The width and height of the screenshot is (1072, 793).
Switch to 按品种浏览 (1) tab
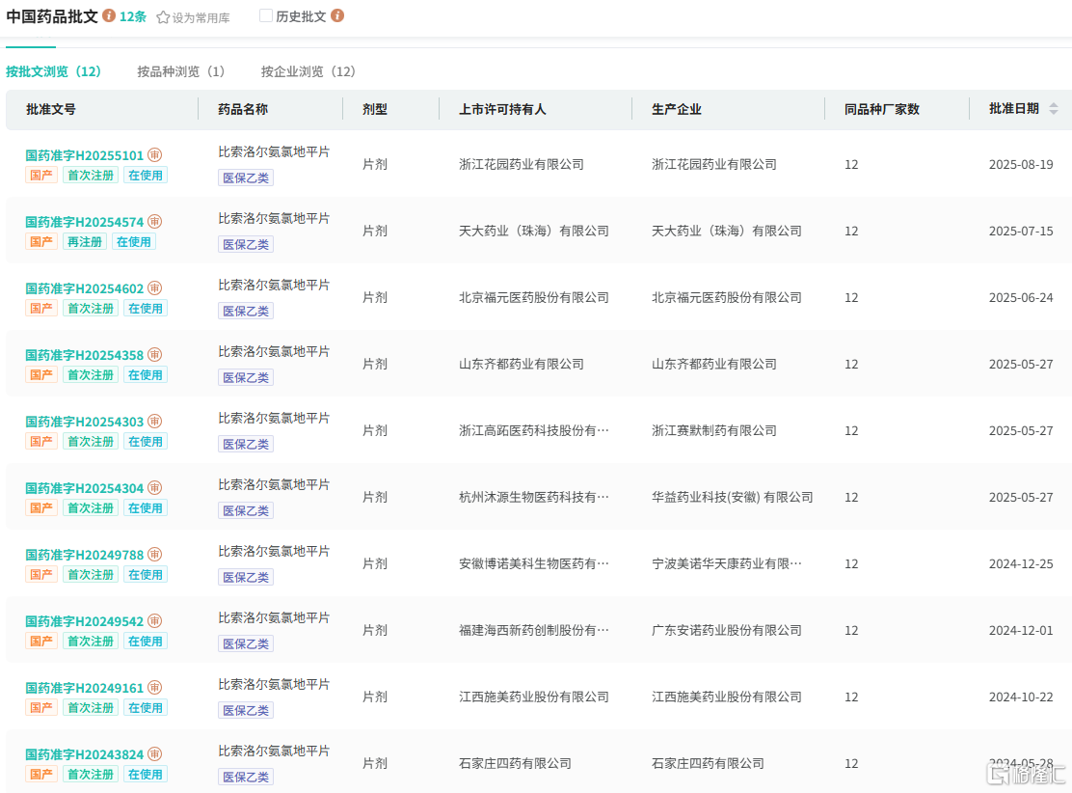[181, 71]
